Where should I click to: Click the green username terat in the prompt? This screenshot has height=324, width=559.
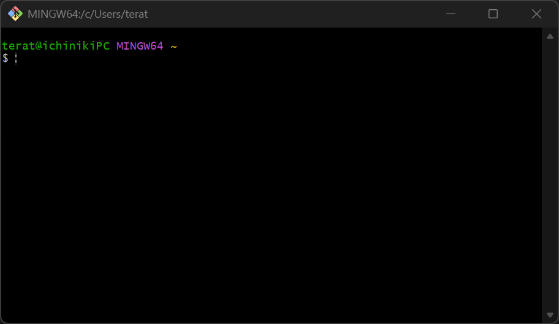[17, 46]
